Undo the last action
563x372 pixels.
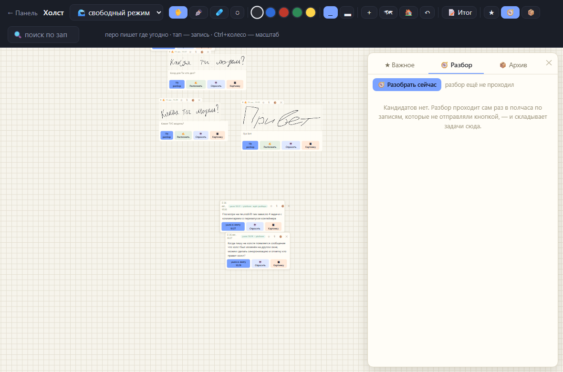point(427,12)
